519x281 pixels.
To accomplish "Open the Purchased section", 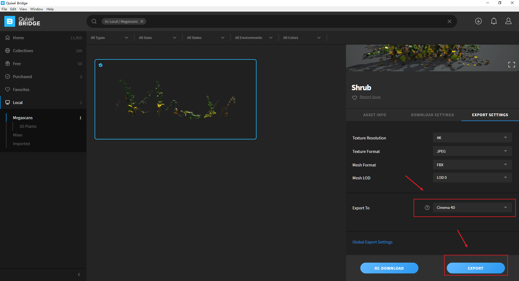I will click(43, 76).
